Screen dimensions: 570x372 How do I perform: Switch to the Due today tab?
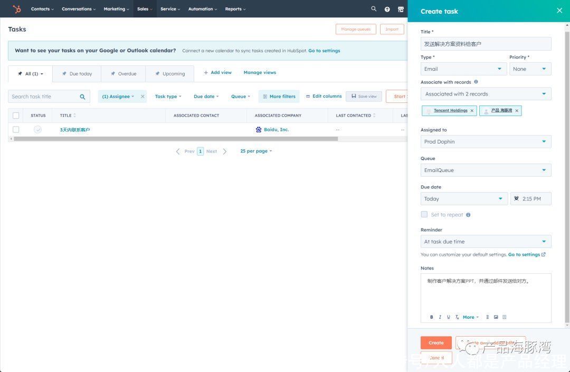[77, 74]
